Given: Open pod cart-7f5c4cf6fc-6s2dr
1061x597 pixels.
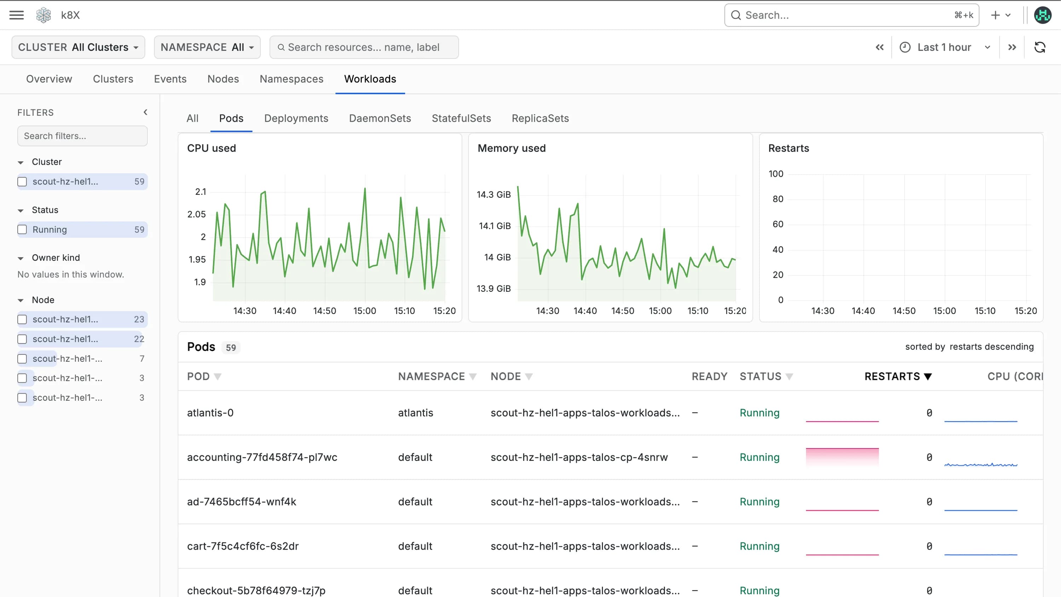Looking at the screenshot, I should point(243,546).
